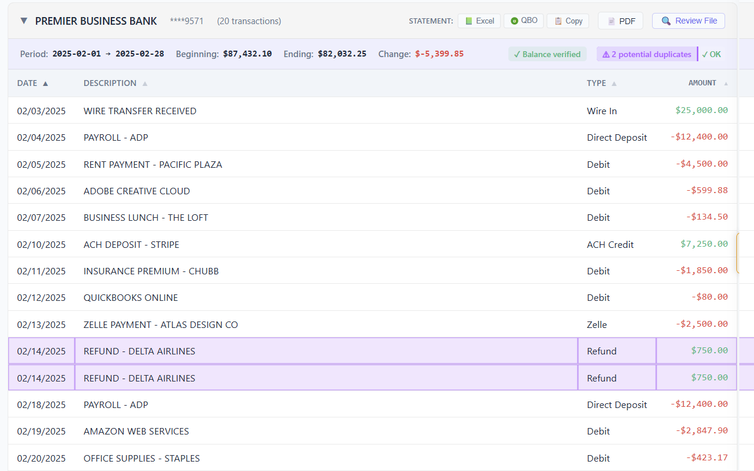Click the ending balance $82,032.25
Viewport: 754px width, 471px height.
342,54
